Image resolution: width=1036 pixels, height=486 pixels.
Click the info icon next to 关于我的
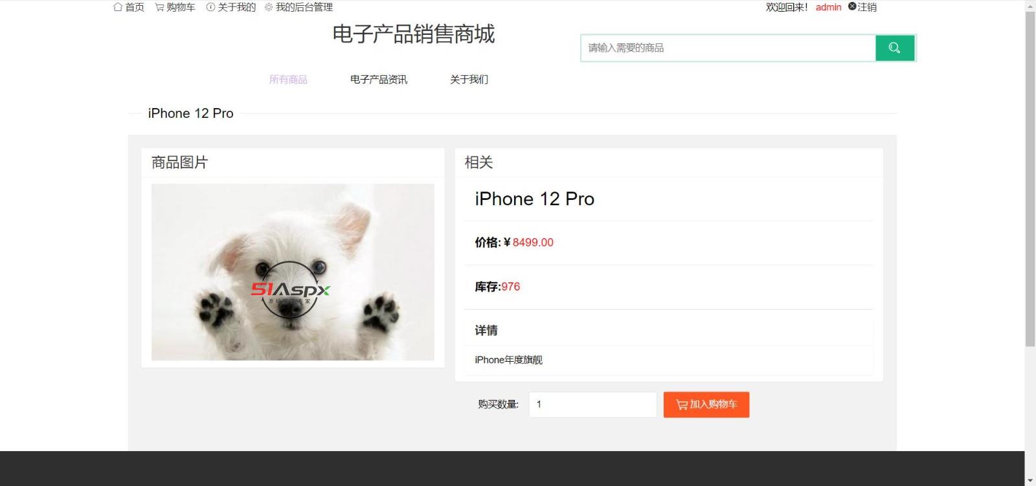[x=210, y=7]
